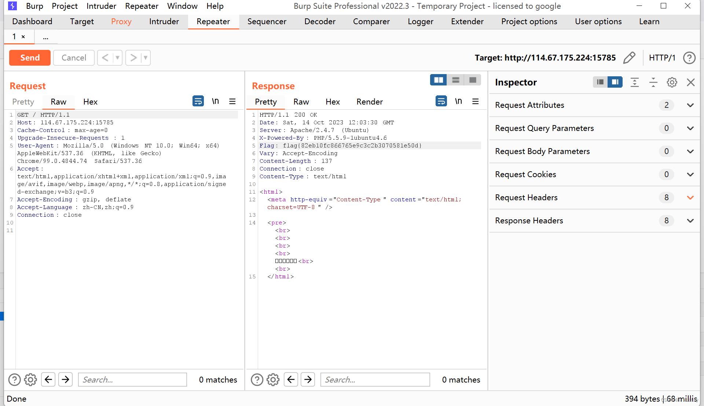Close Repeater tab 1

point(23,37)
